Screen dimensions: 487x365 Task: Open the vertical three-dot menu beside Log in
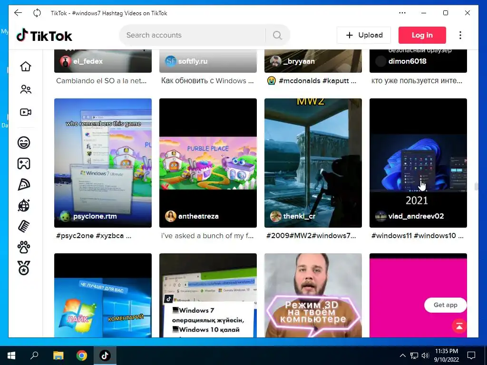coord(460,35)
